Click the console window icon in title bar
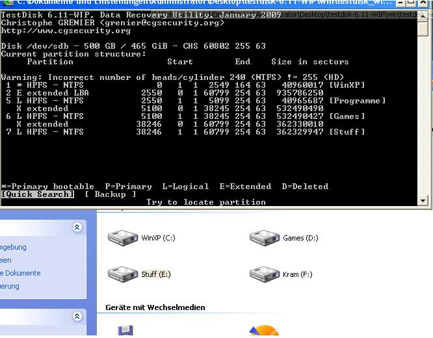This screenshot has height=338, width=433. [8, 3]
